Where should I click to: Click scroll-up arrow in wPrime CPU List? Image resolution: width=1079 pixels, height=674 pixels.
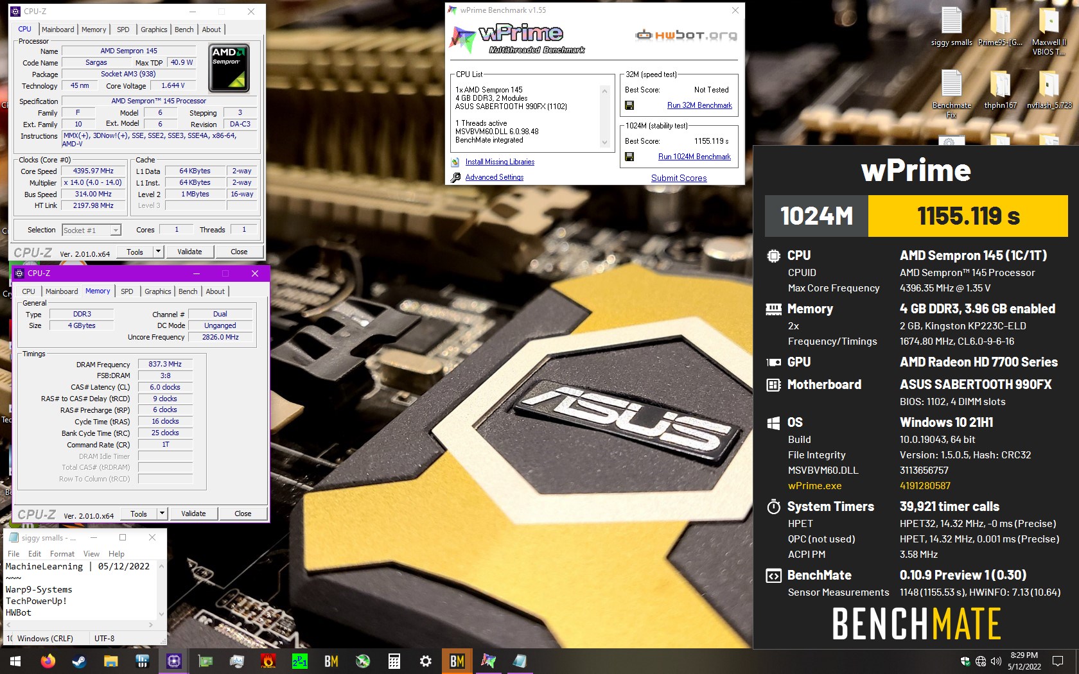coord(604,91)
